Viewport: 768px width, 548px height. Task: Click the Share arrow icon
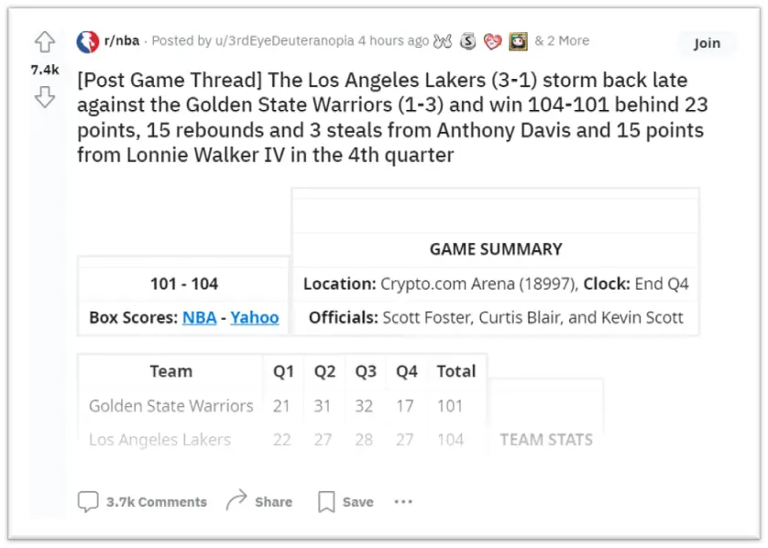(x=236, y=500)
